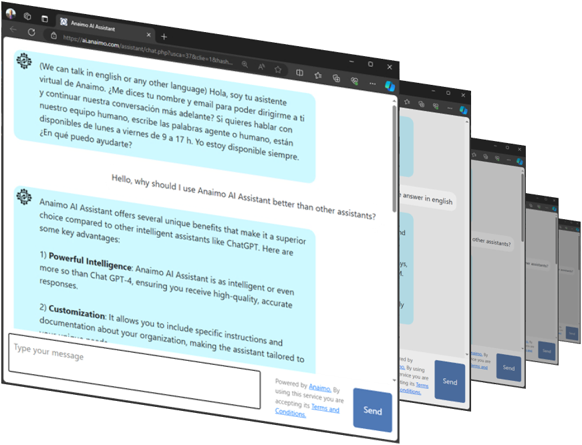Viewport: 582px width, 445px height.
Task: Open the browser Settings and more menu
Action: click(x=372, y=84)
